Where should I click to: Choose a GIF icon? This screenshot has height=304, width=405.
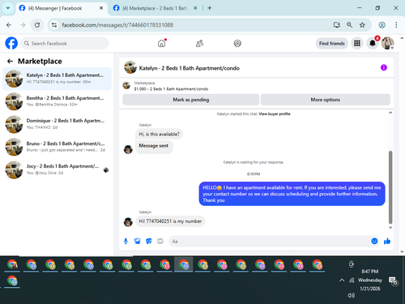(160, 241)
